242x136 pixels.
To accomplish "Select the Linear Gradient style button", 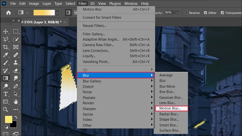I will click(68, 13).
